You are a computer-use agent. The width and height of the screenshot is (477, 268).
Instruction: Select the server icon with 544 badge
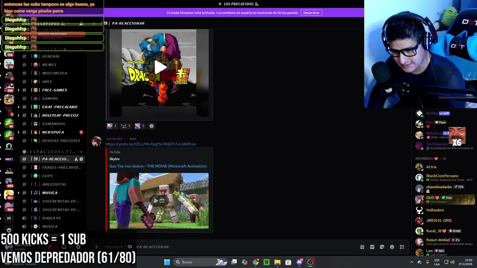click(x=9, y=182)
